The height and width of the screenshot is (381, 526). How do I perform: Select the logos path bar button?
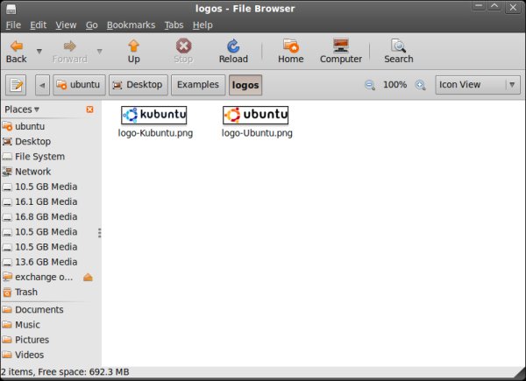click(x=245, y=85)
